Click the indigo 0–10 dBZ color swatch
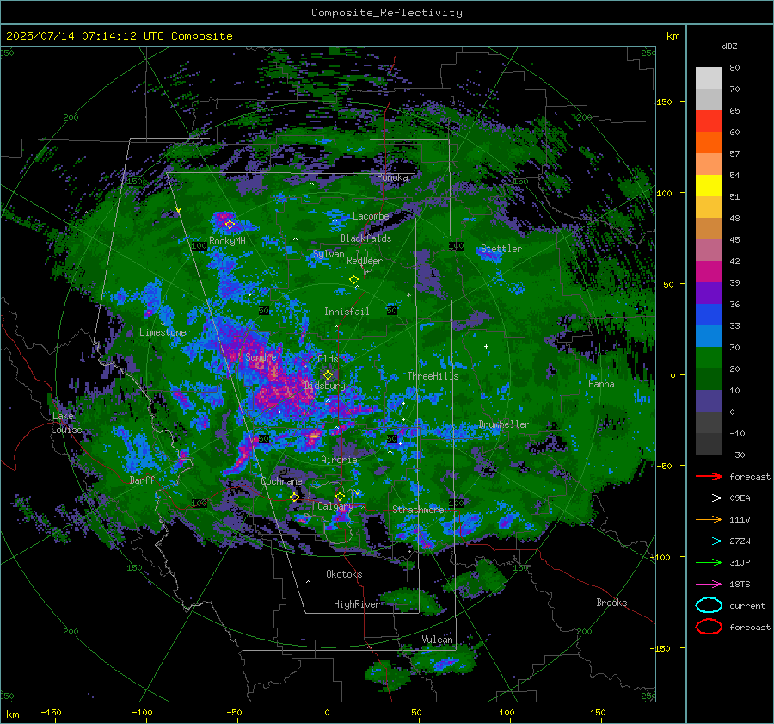Screen dimensions: 774x724 pyautogui.click(x=709, y=401)
